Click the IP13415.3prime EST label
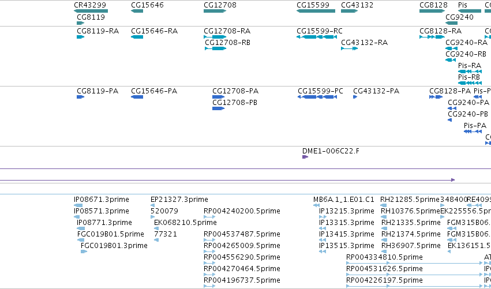The width and height of the screenshot is (491, 289). (347, 235)
